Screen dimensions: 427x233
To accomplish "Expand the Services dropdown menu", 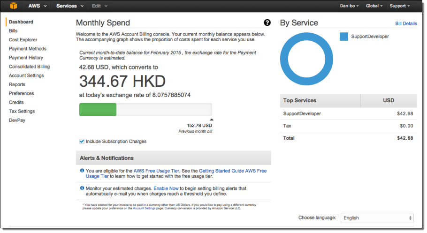I will coord(70,6).
